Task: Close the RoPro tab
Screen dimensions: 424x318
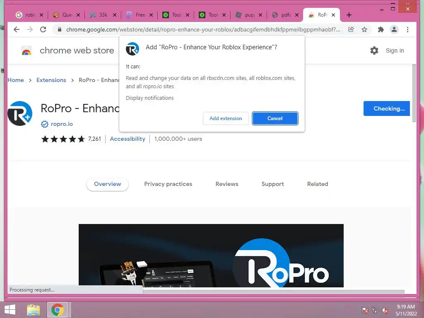Action: 333,15
